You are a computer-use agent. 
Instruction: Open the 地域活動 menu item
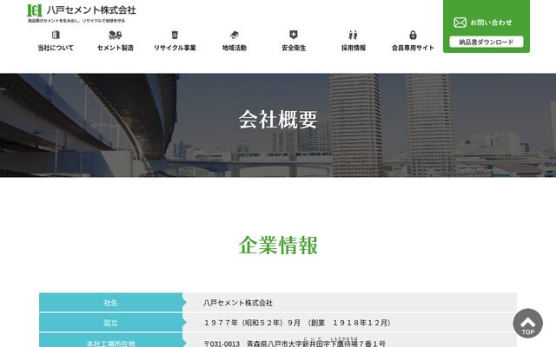235,48
